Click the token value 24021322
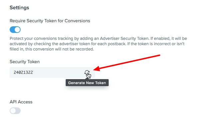 (x=23, y=72)
